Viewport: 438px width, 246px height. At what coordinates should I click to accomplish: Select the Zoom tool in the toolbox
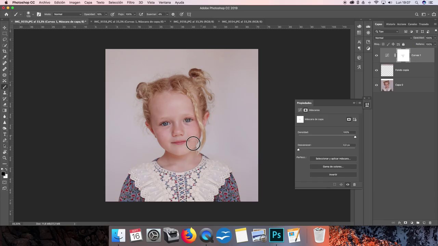tap(4, 158)
